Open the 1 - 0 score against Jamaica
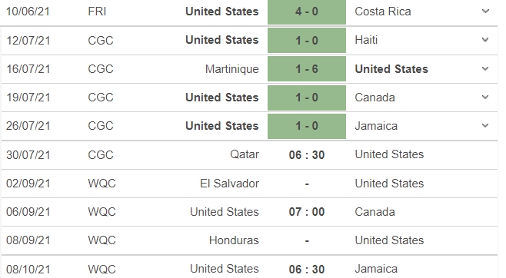The height and width of the screenshot is (278, 506). pos(307,126)
